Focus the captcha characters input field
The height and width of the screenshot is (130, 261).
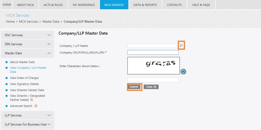(x=153, y=80)
